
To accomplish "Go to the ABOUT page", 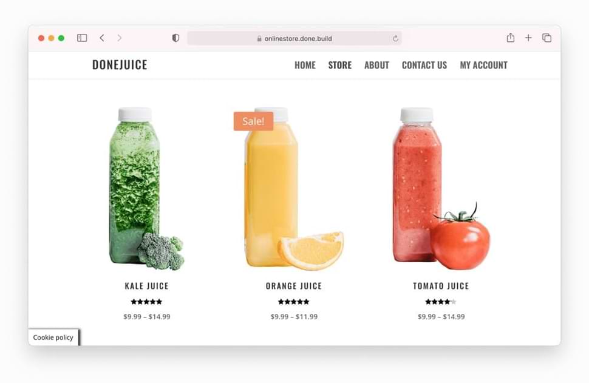I will tap(376, 66).
